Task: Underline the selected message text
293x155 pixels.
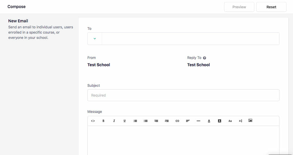Action: pyautogui.click(x=124, y=121)
